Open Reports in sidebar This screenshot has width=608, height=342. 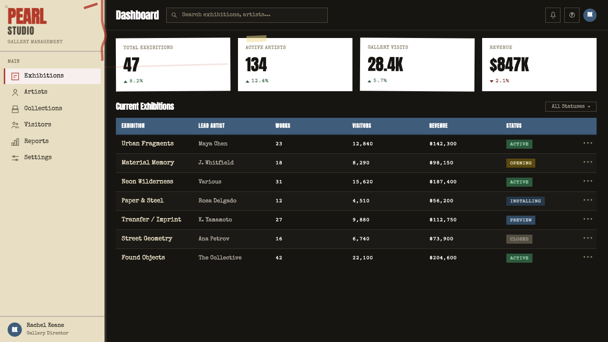point(52,142)
